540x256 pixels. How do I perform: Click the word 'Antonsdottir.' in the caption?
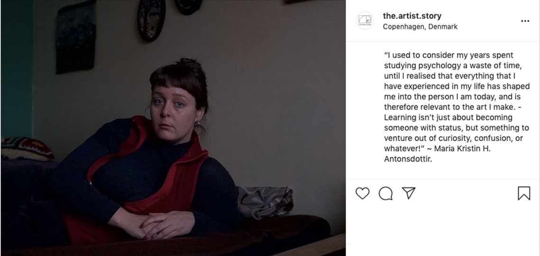point(408,159)
